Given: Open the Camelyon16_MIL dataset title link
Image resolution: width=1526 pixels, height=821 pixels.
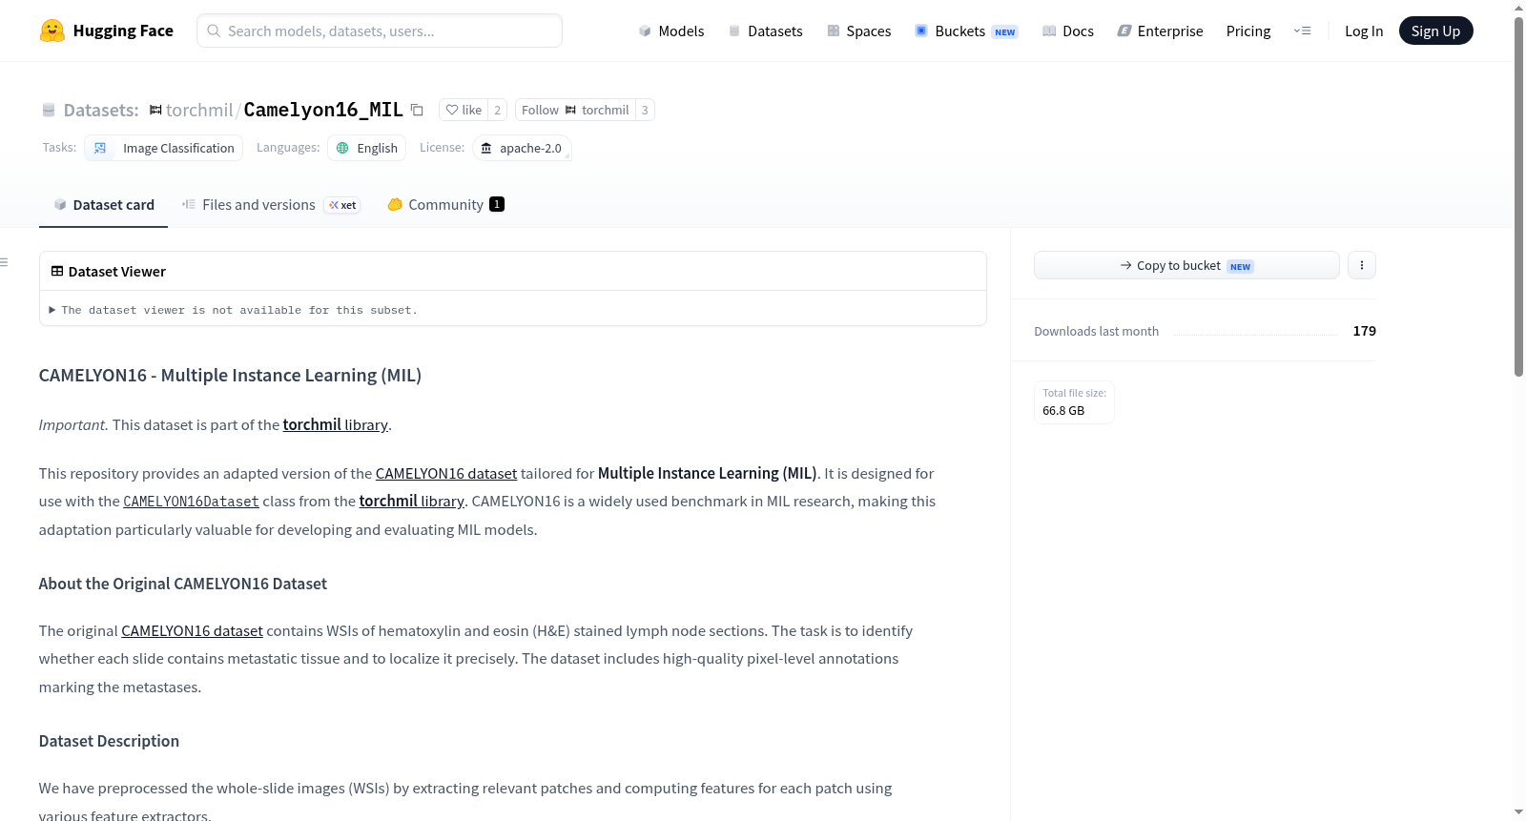Looking at the screenshot, I should coord(323,110).
